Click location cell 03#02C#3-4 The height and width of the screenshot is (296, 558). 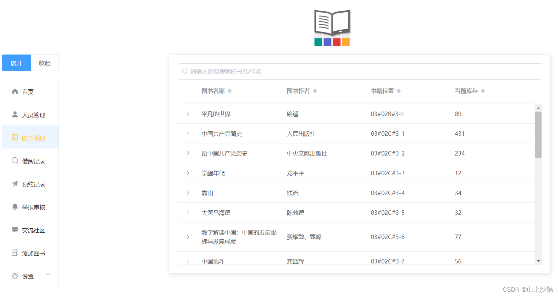point(388,193)
